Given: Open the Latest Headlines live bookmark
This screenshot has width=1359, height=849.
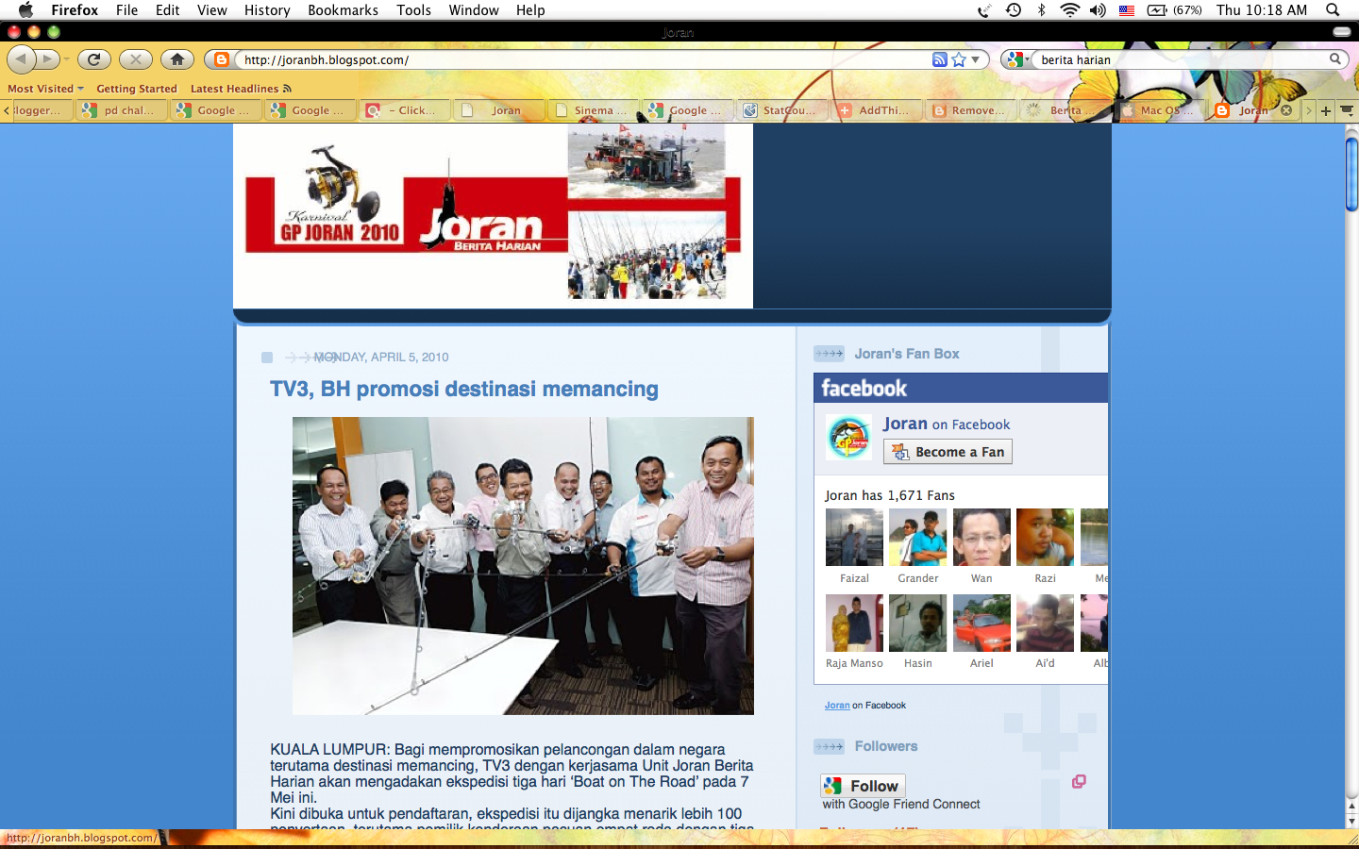Looking at the screenshot, I should (x=241, y=89).
